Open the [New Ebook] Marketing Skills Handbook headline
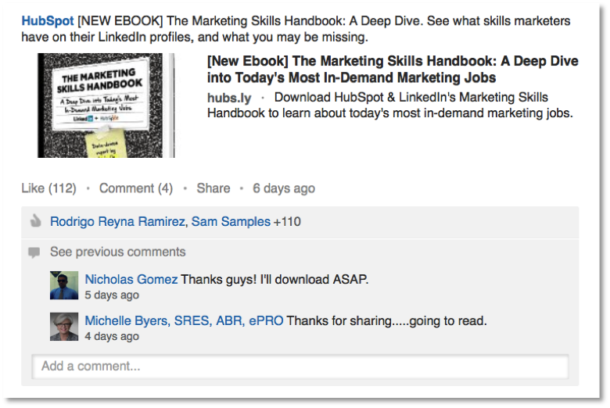 (x=393, y=70)
